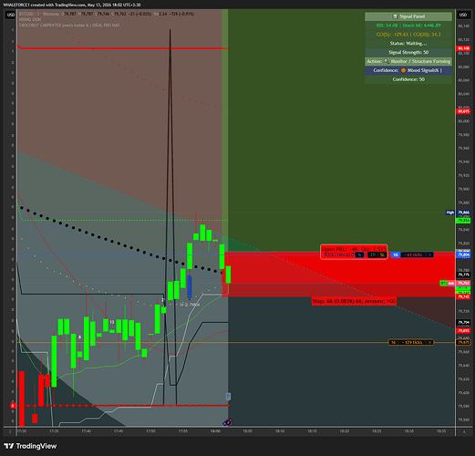Screen dimensions: 475x456
Task: Click the blue -43 ticks order label
Action: pyautogui.click(x=413, y=254)
